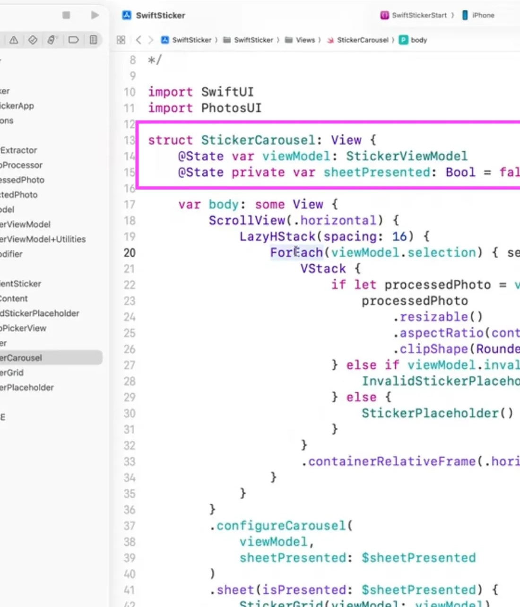Image resolution: width=520 pixels, height=607 pixels.
Task: Click the Stop button in the Xcode toolbar
Action: (66, 15)
